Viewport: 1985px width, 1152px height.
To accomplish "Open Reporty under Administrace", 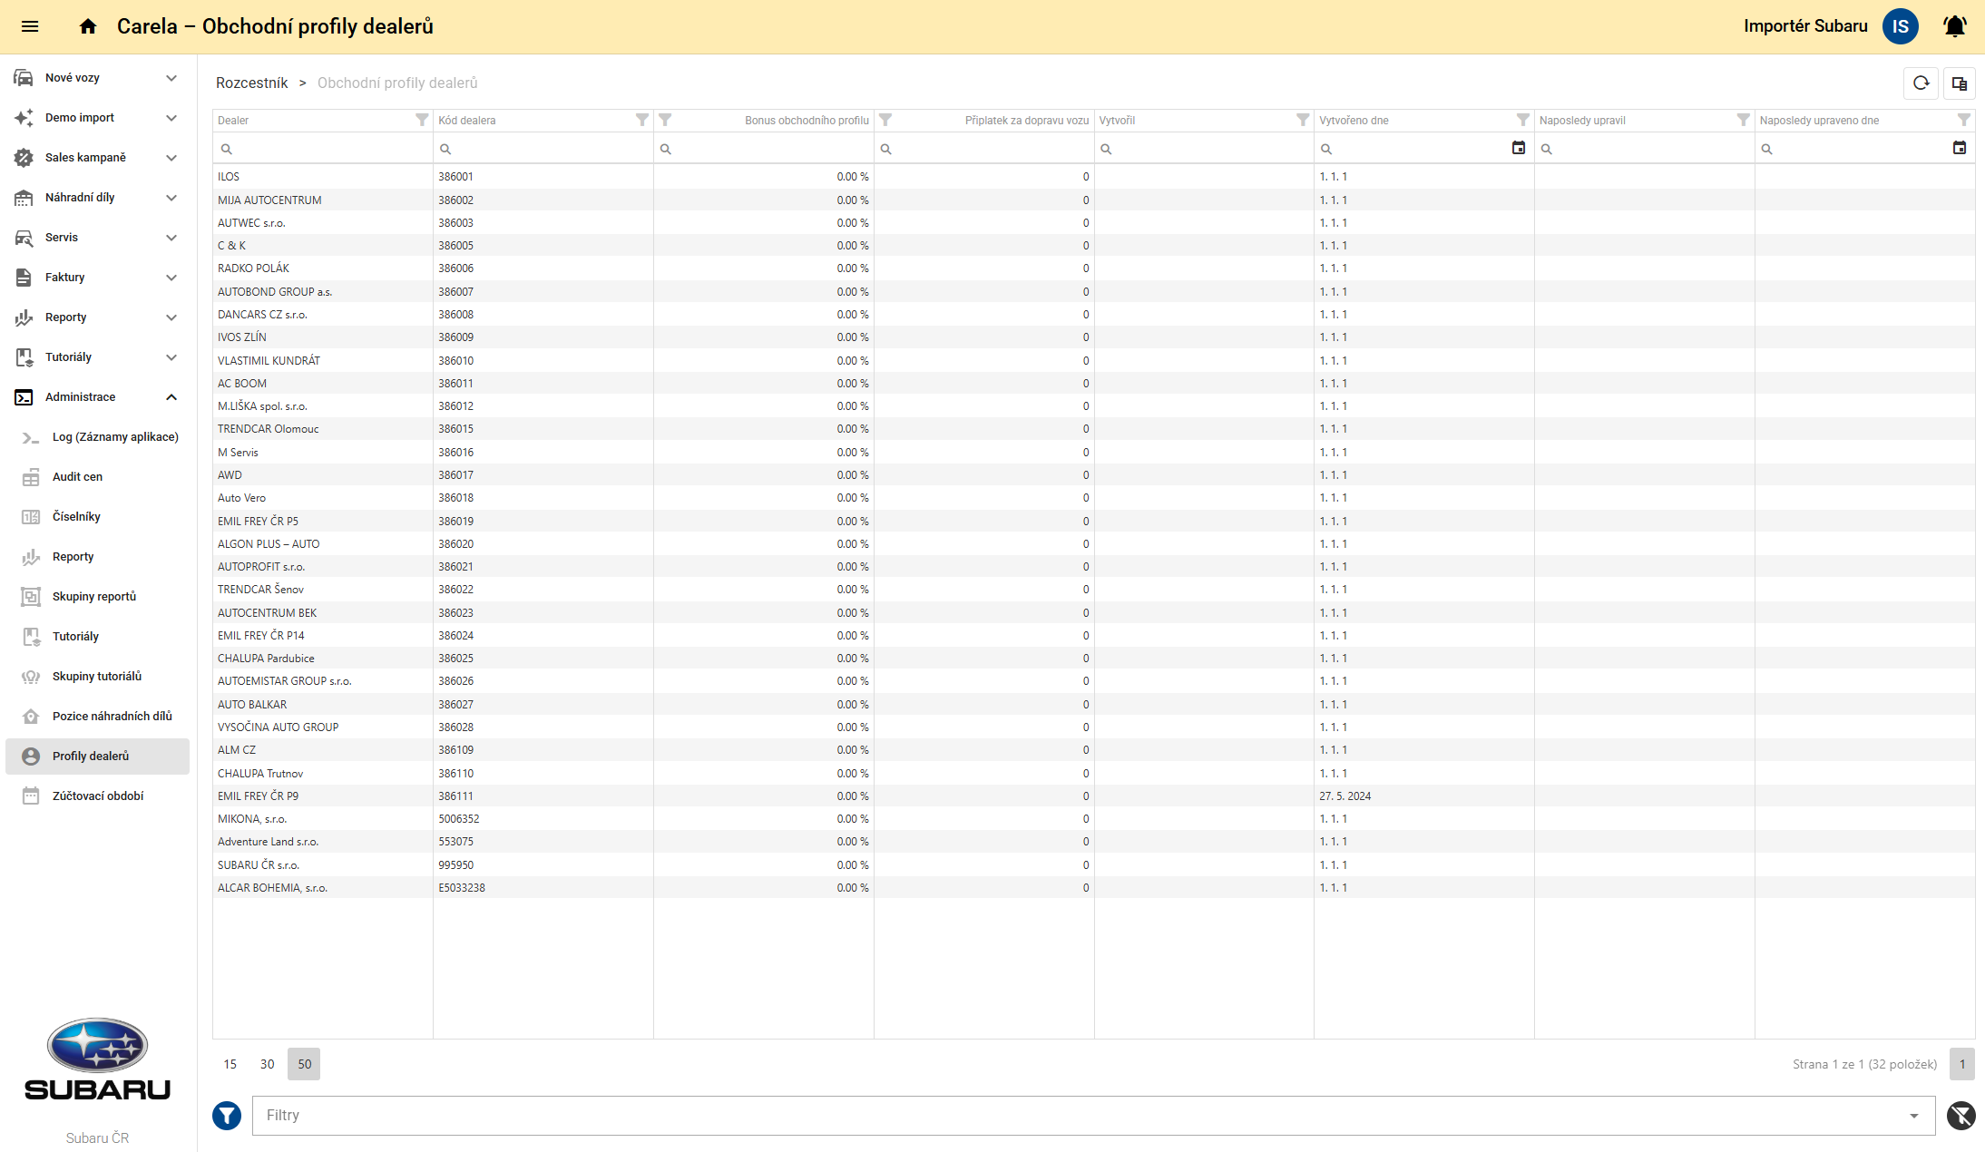I will [x=97, y=557].
